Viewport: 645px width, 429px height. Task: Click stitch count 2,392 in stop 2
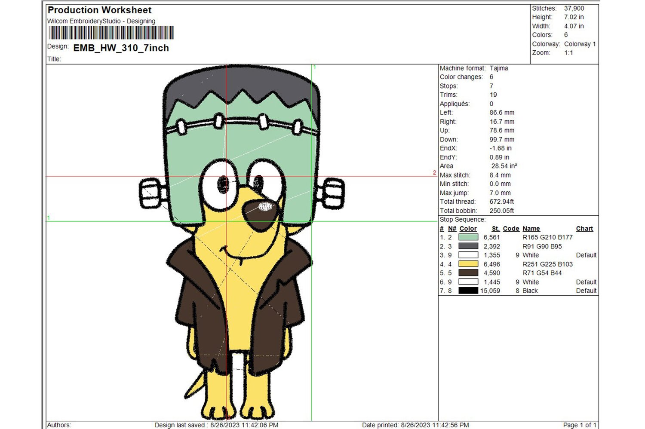492,246
